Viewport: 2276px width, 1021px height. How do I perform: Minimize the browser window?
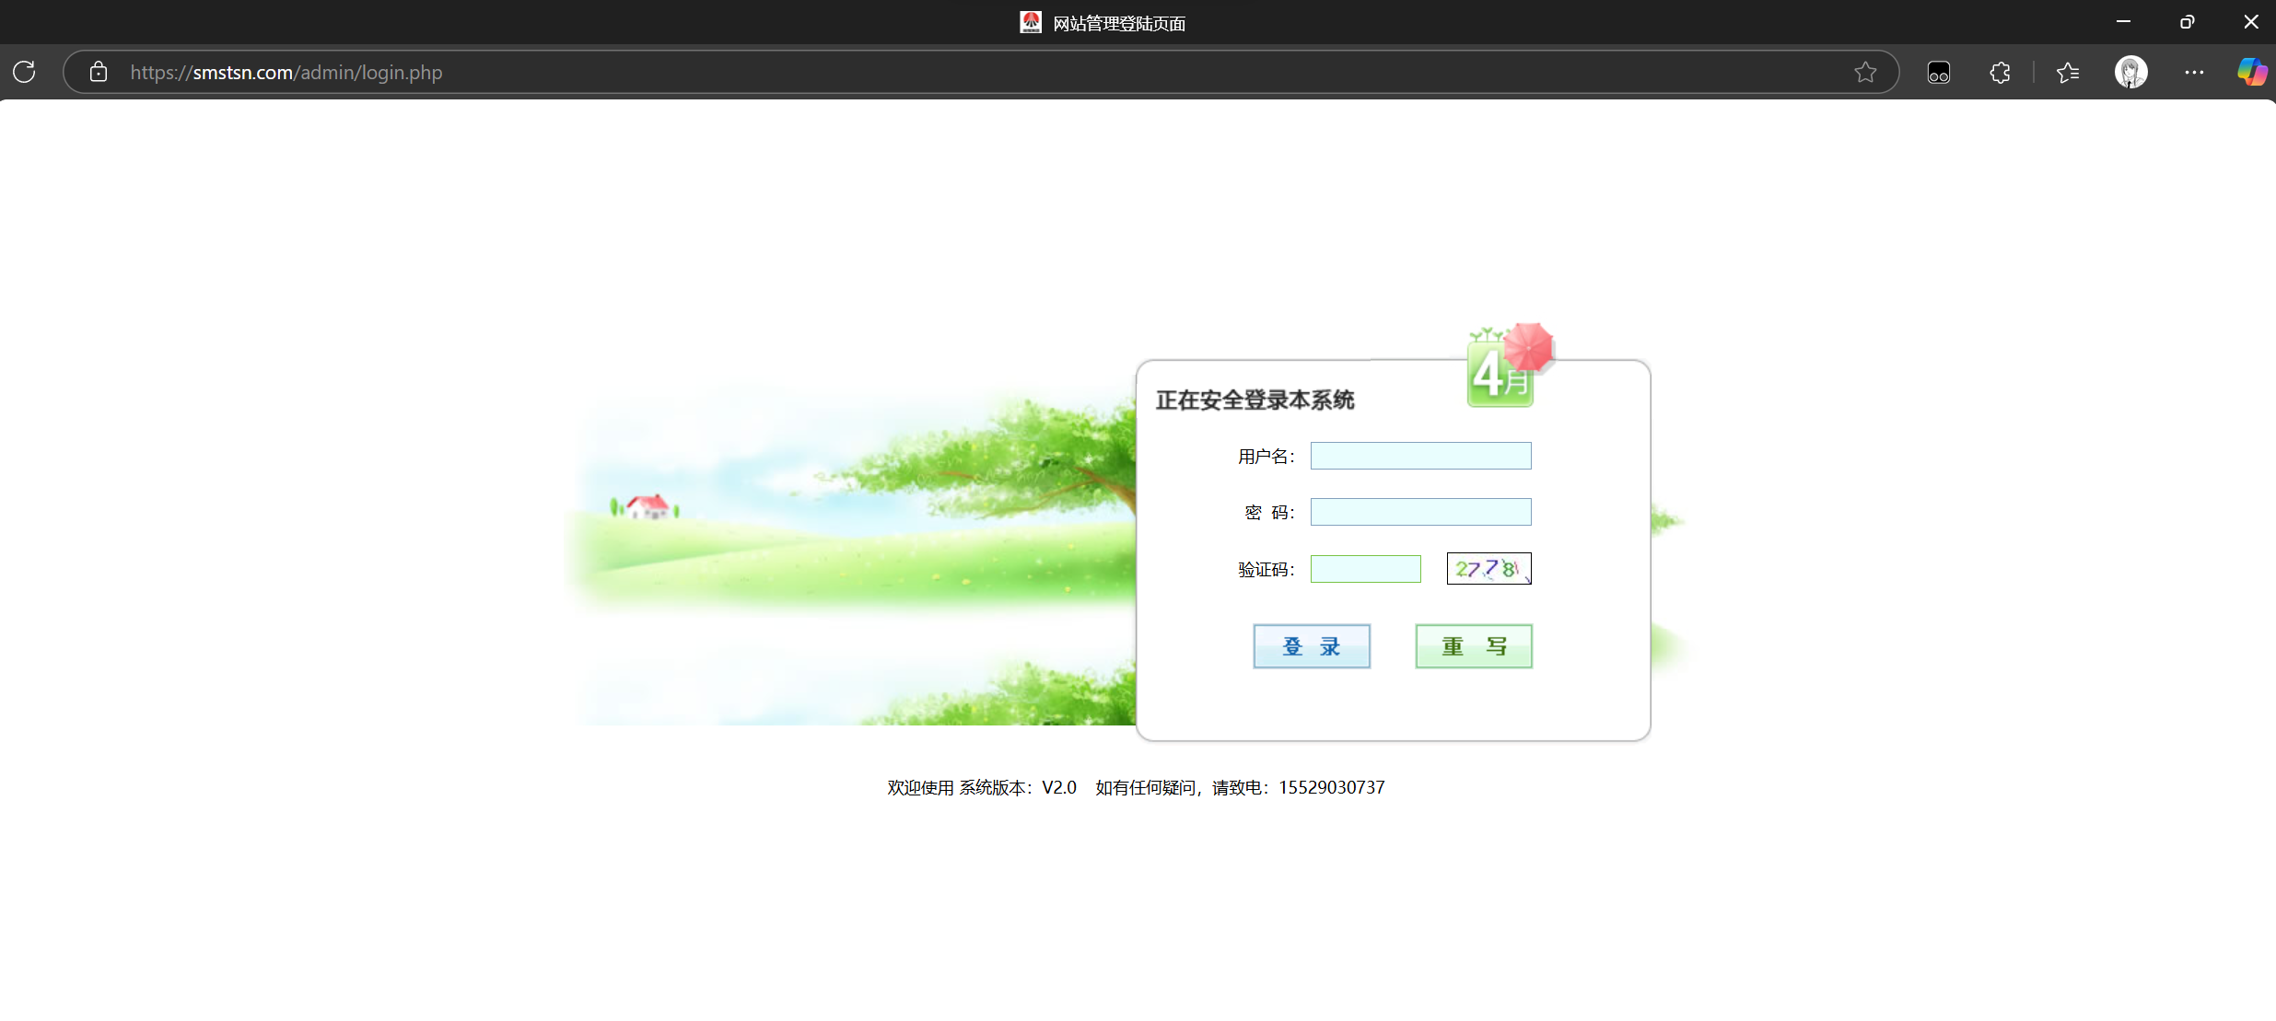click(2123, 22)
